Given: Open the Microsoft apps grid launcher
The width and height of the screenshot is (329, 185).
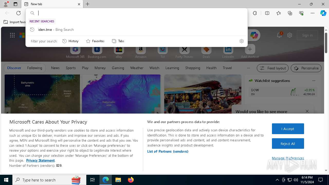Looking at the screenshot, I should click(12, 35).
